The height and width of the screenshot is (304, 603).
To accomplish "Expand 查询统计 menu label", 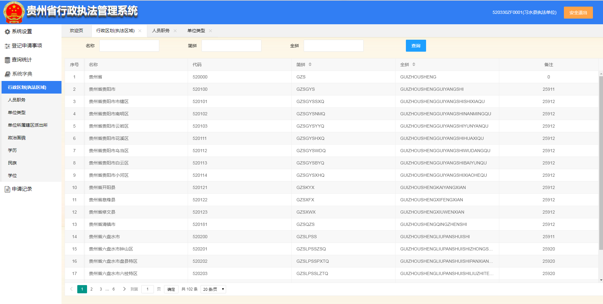I will point(22,60).
